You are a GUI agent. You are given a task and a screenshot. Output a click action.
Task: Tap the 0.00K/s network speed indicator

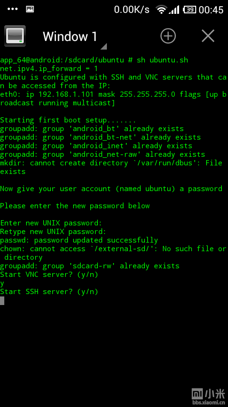132,10
